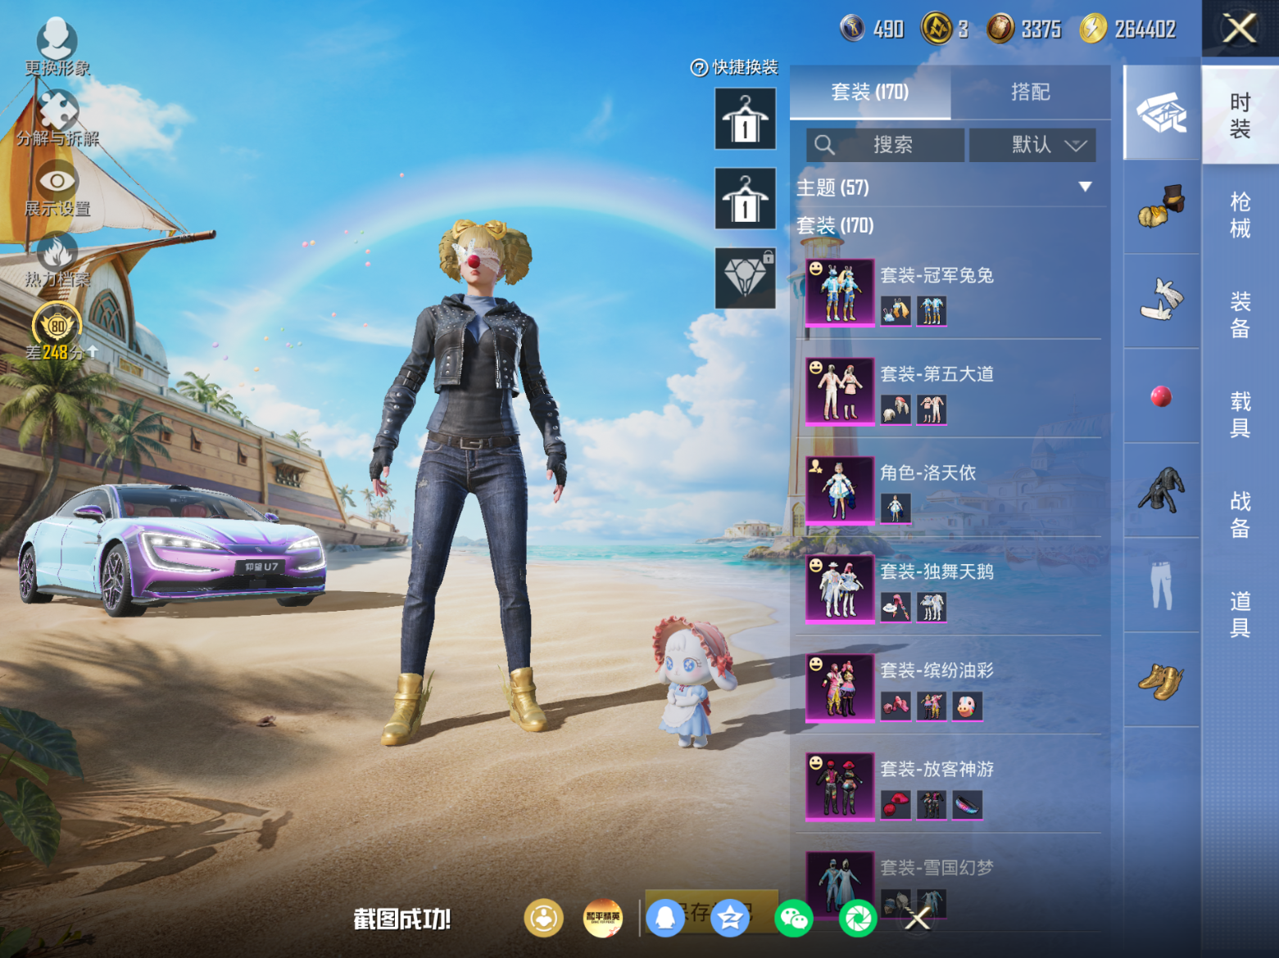Share screenshot to 和平精英 community icon
Viewport: 1279px width, 958px height.
603,918
